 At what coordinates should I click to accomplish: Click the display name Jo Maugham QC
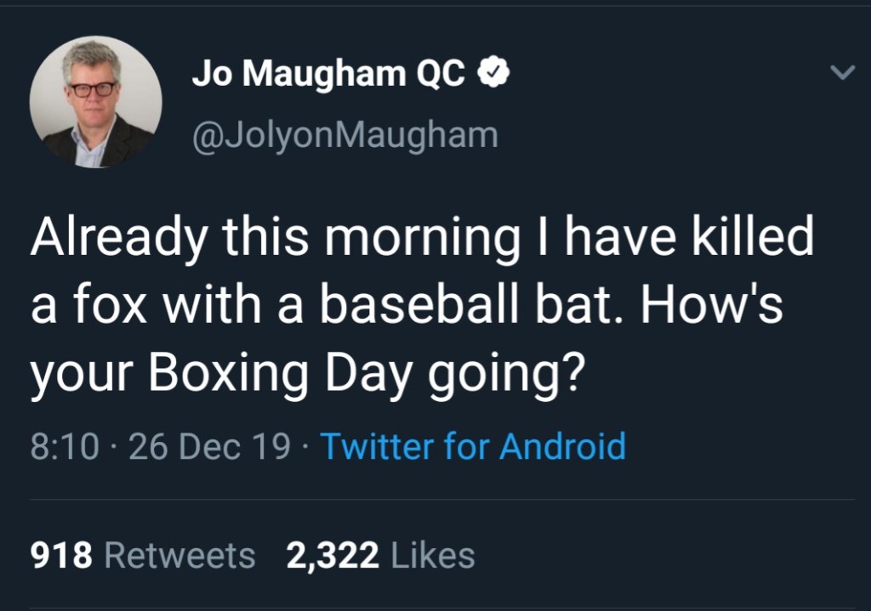pos(328,76)
